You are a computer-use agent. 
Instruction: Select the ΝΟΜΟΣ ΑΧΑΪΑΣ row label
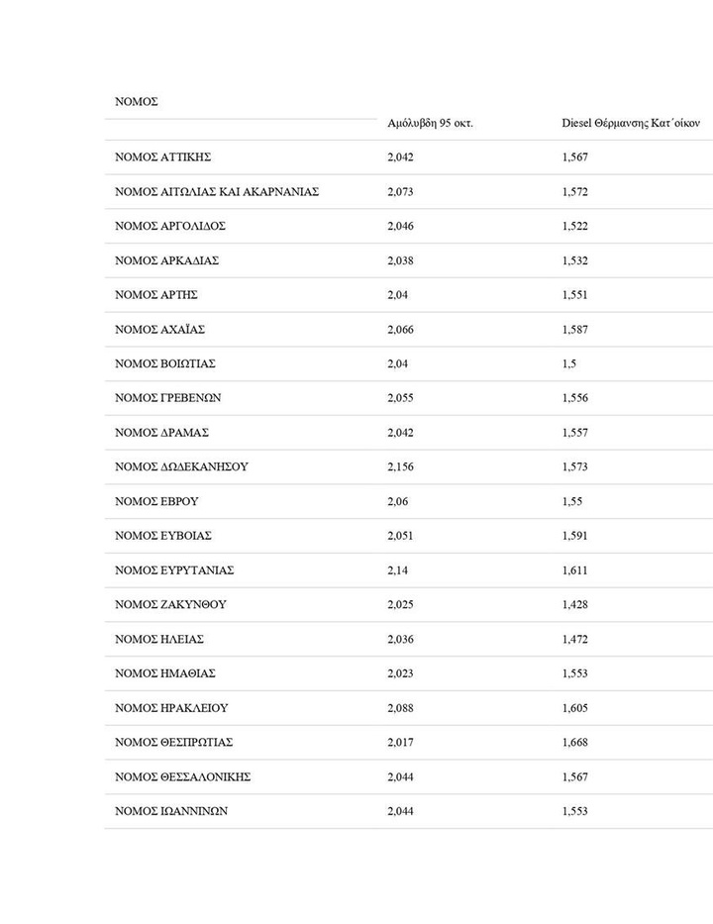tap(160, 329)
